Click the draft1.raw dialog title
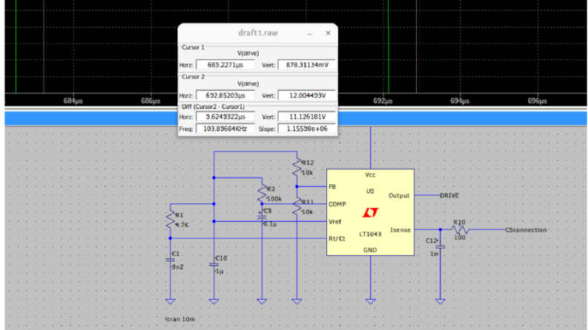 pyautogui.click(x=258, y=33)
